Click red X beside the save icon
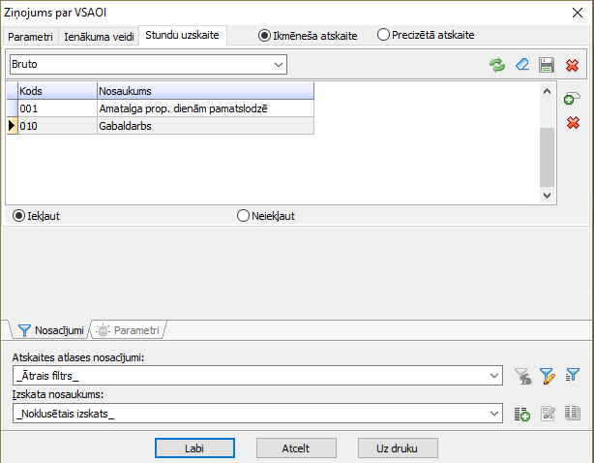 572,65
